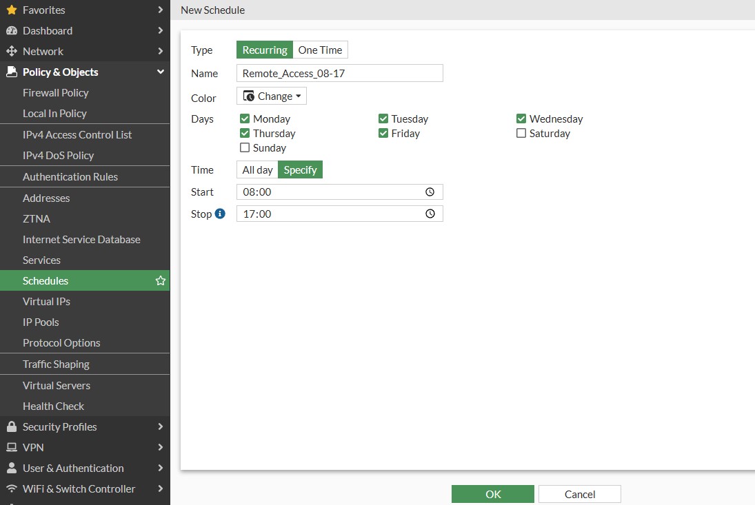Enable the Saturday checkbox
This screenshot has height=505, width=755.
click(521, 133)
